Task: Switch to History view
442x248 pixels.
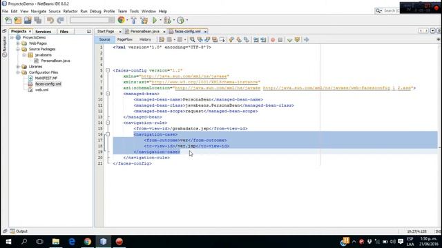Action: 145,40
